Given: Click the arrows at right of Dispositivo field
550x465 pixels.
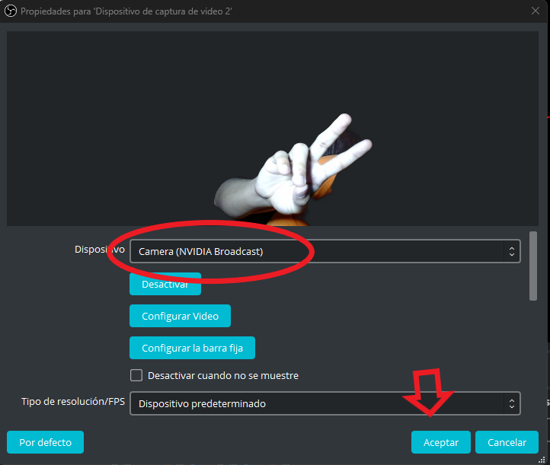Looking at the screenshot, I should [511, 251].
